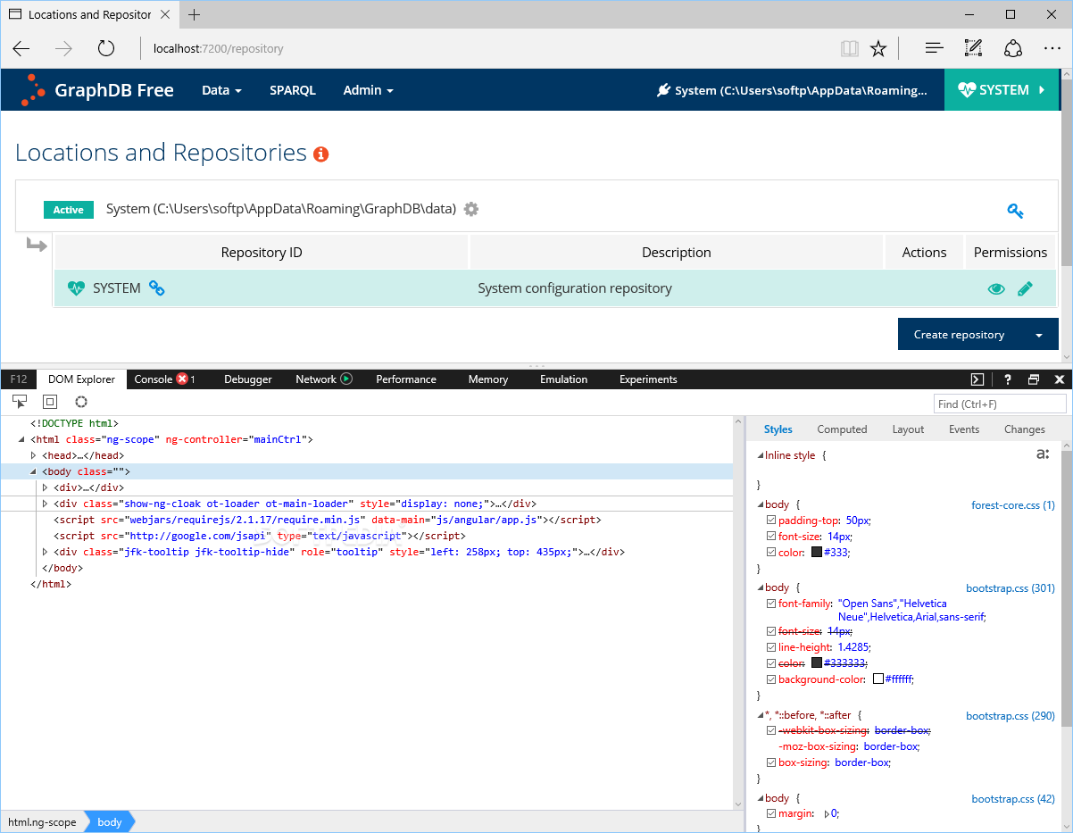Click the struck-through #333333 color swatch
The width and height of the screenshot is (1073, 833).
click(x=816, y=663)
